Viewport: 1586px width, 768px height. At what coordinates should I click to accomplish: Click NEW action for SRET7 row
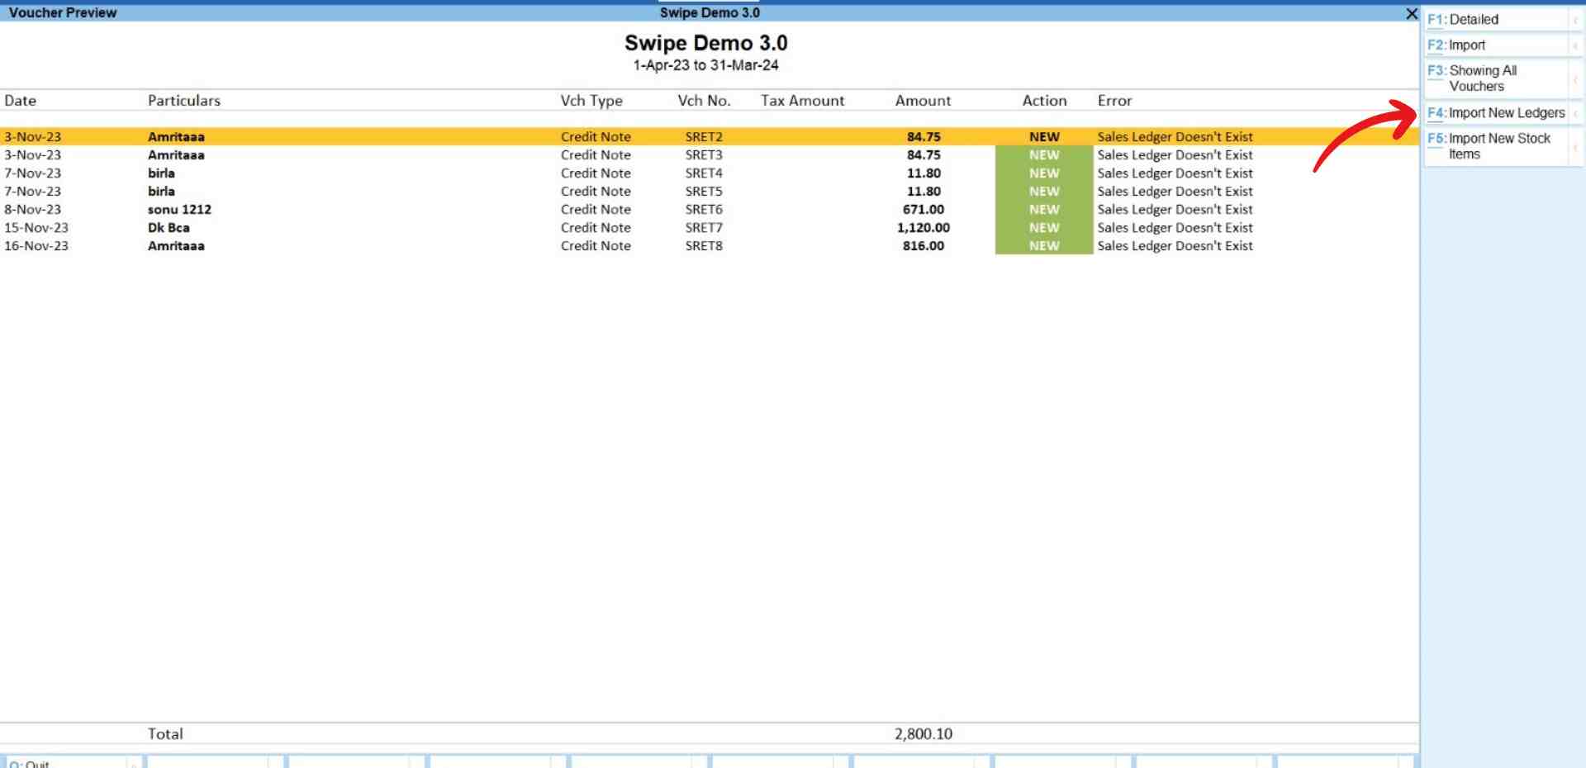1044,228
